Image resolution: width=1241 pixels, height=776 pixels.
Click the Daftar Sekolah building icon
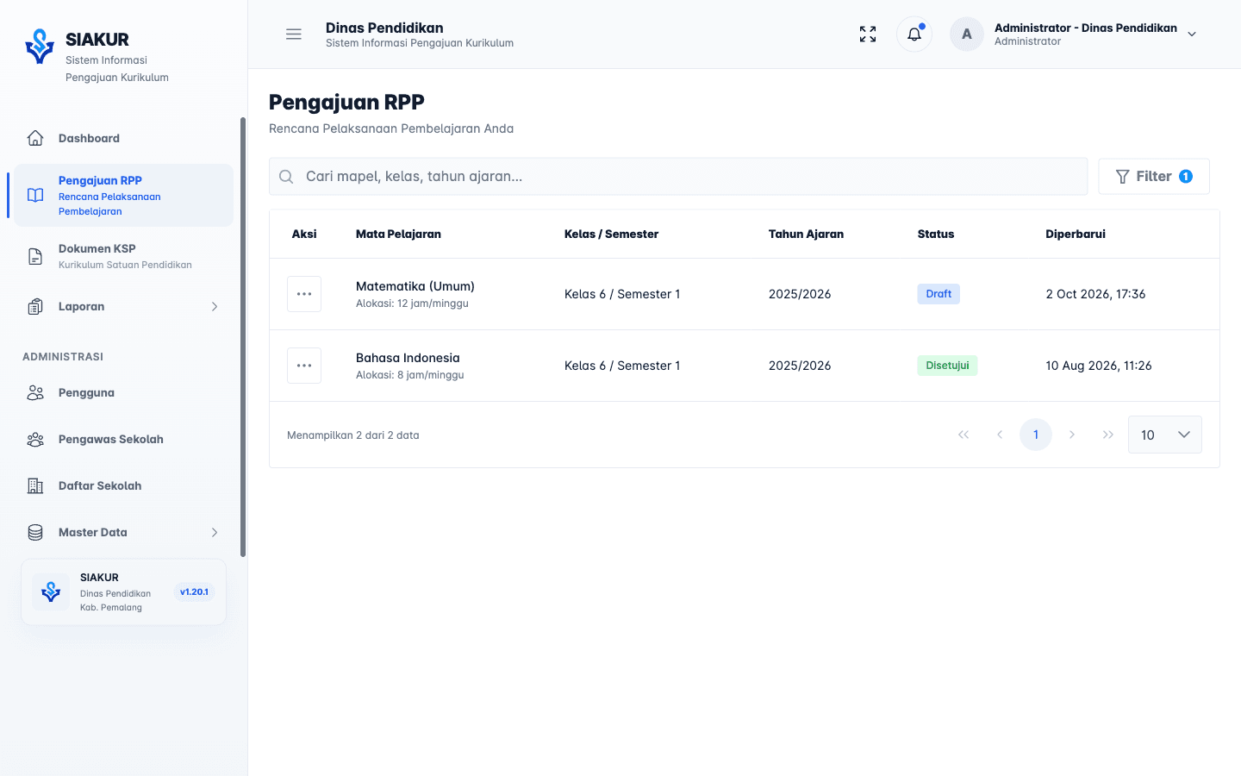click(x=35, y=486)
